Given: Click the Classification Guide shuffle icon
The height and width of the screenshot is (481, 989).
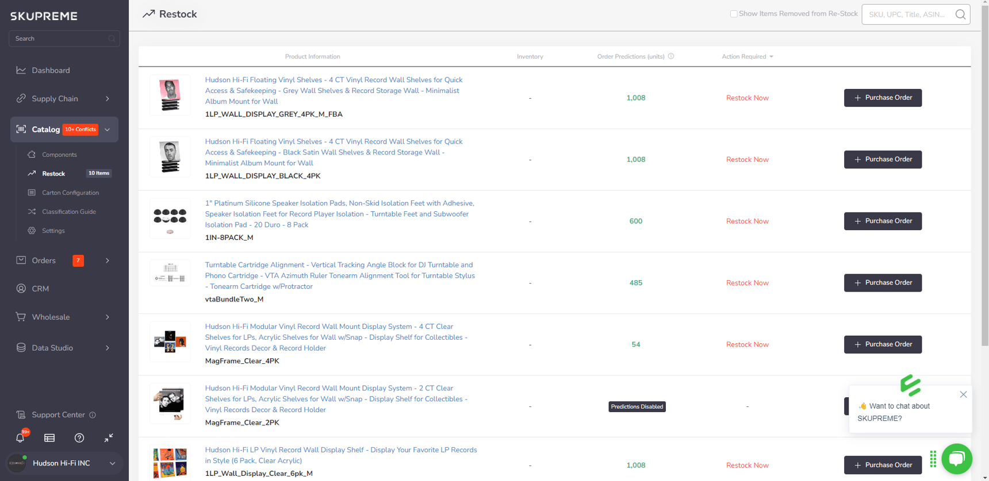Looking at the screenshot, I should pos(32,211).
